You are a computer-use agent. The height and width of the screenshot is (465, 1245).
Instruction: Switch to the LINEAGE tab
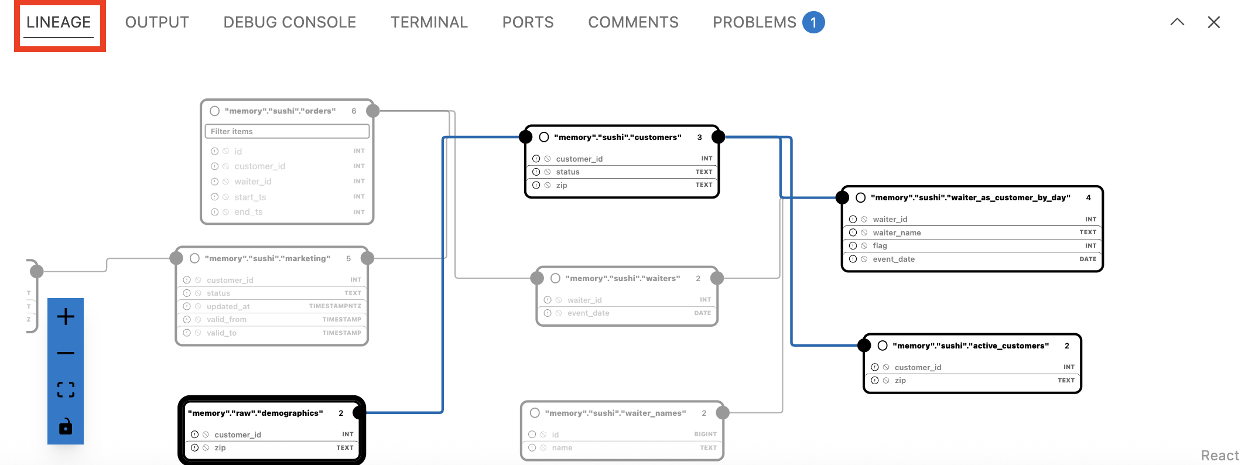click(59, 22)
